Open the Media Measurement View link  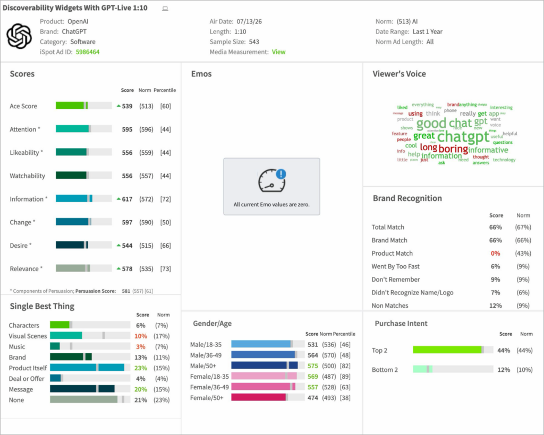click(278, 52)
